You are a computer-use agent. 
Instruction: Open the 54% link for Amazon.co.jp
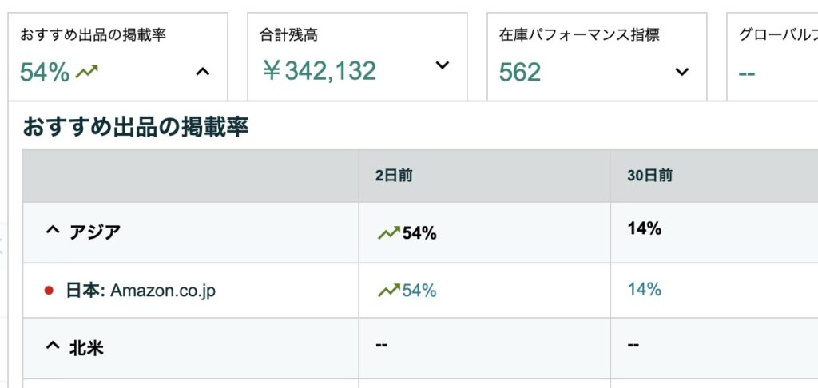coord(419,291)
